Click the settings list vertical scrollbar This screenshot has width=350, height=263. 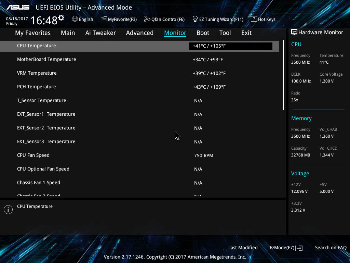283,75
